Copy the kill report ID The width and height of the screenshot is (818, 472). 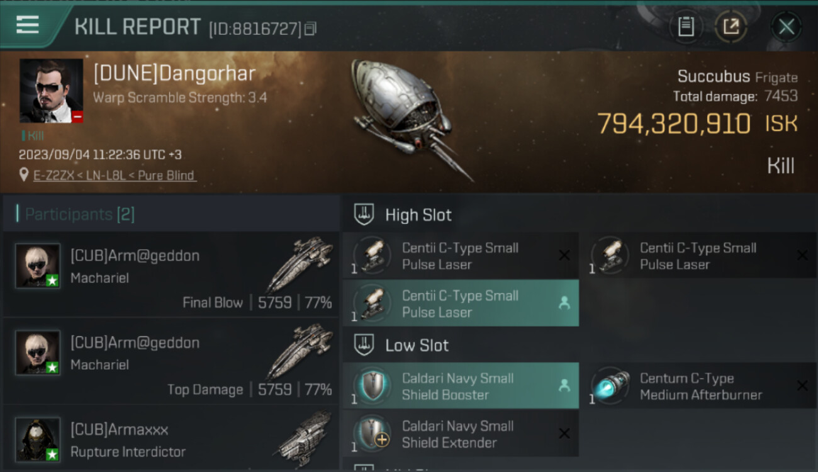pyautogui.click(x=310, y=29)
